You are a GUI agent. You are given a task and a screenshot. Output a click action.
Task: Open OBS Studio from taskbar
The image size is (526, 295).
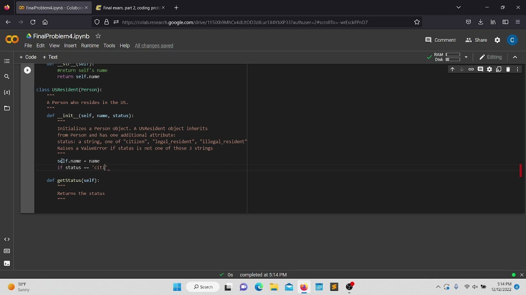(349, 287)
